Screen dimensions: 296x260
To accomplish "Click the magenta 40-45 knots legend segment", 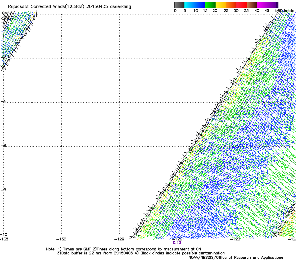I will click(262, 5).
